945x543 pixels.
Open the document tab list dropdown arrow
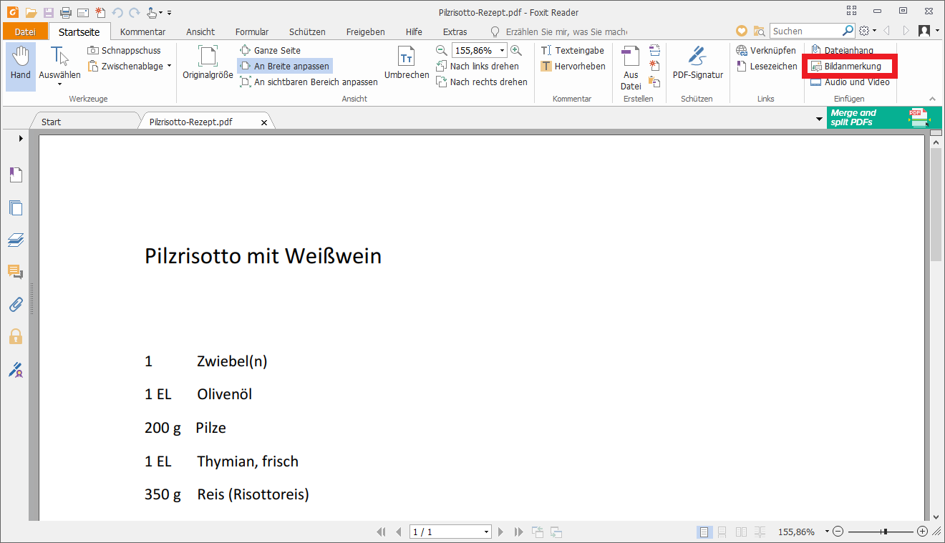click(x=820, y=119)
